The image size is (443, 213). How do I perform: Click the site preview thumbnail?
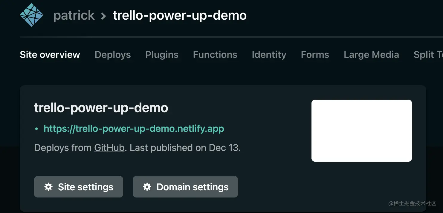tap(361, 131)
